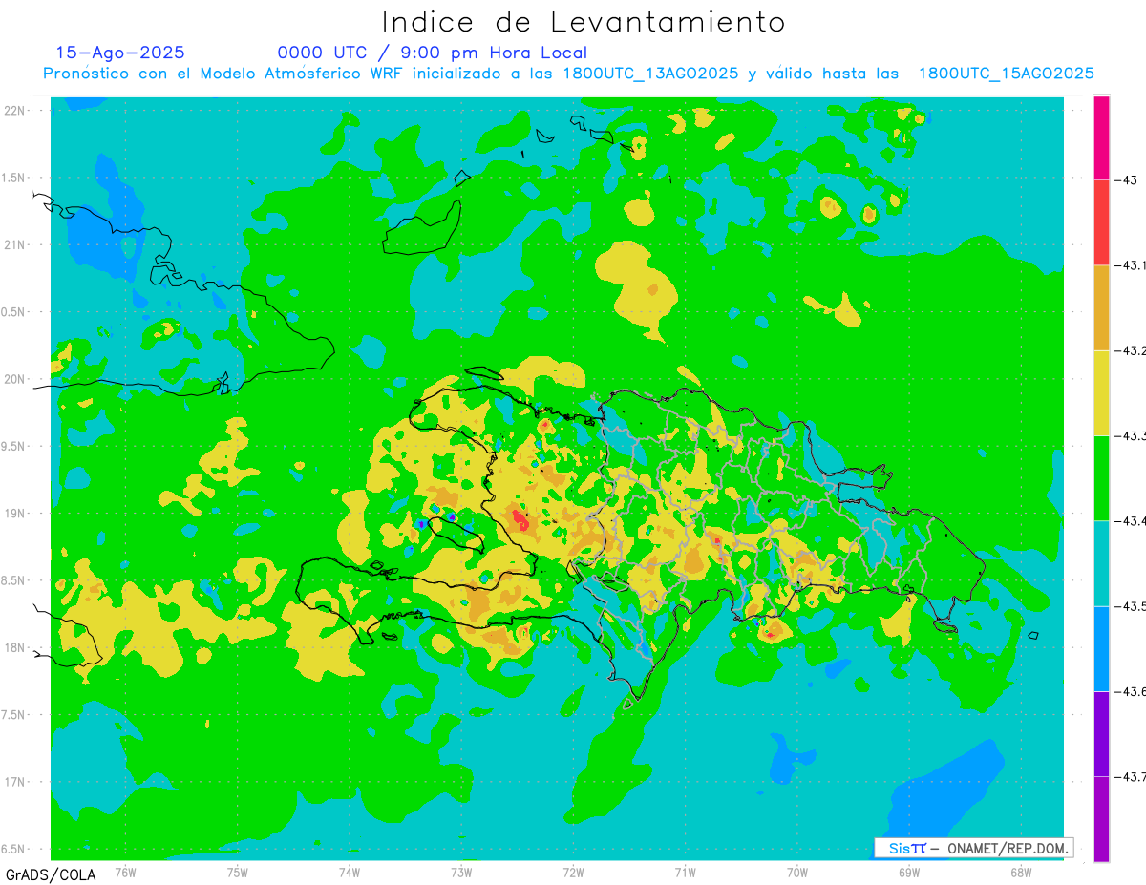Click the '74W' longitude label

pyautogui.click(x=350, y=872)
